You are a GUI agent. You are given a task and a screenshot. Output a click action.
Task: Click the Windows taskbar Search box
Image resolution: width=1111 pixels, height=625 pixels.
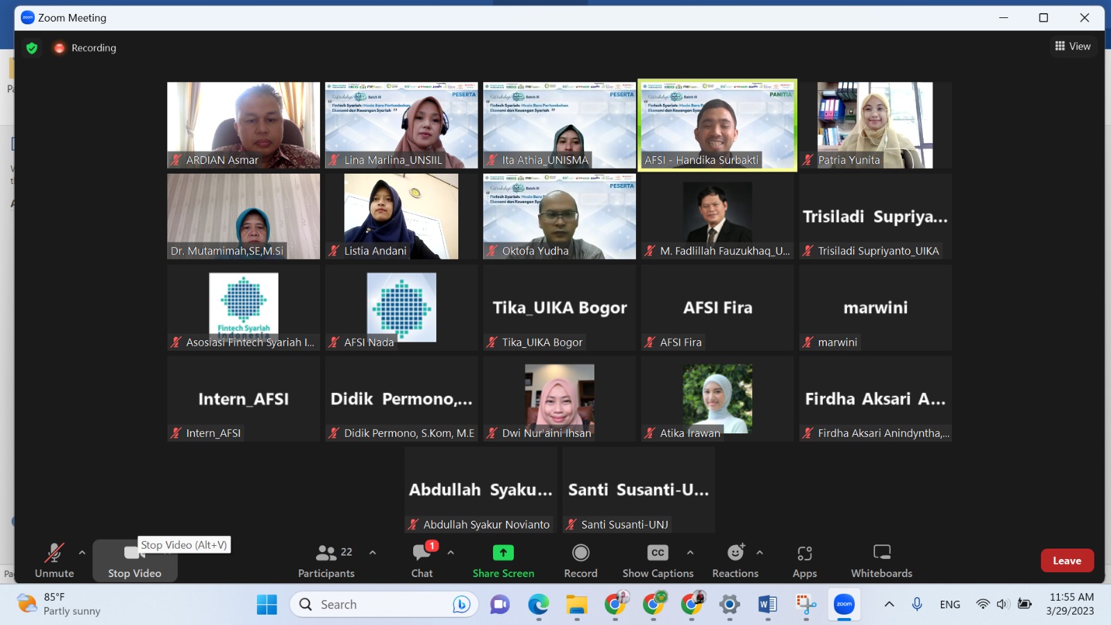coord(384,605)
